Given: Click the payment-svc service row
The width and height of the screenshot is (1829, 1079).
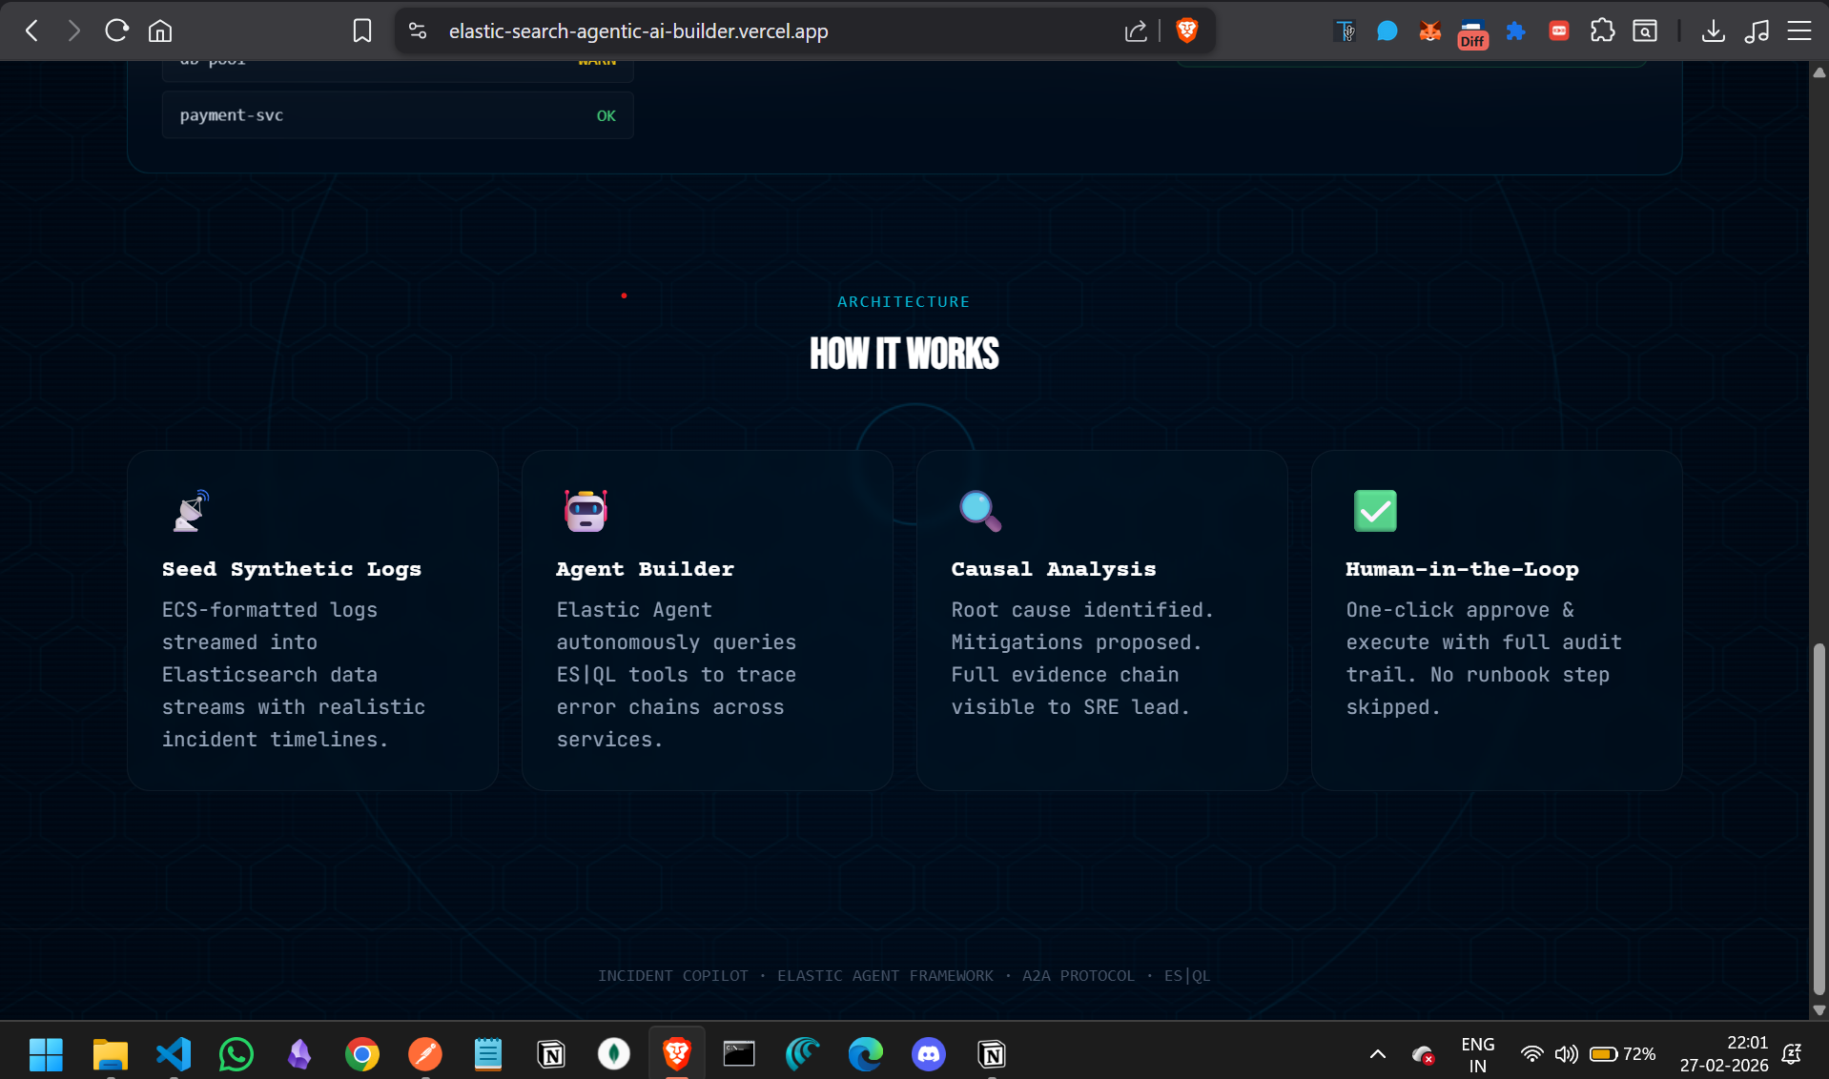Looking at the screenshot, I should coord(398,115).
